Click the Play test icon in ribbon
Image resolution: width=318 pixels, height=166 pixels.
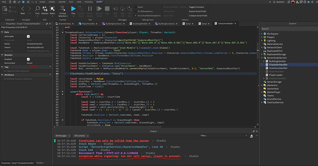click(73, 9)
